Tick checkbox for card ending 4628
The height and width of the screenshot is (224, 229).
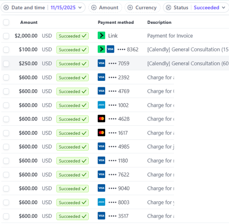pyautogui.click(x=6, y=119)
